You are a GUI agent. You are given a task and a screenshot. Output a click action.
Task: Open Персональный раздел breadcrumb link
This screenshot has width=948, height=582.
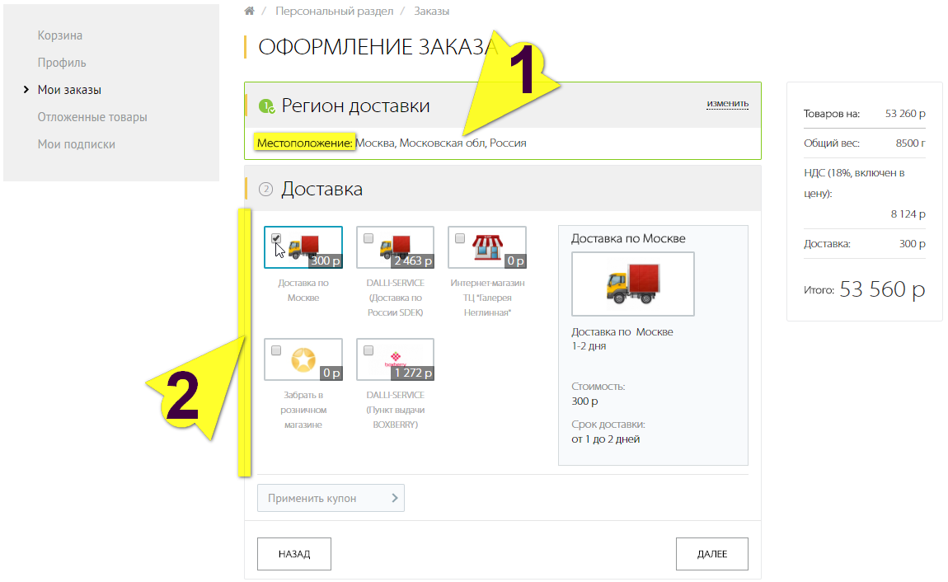pyautogui.click(x=335, y=11)
